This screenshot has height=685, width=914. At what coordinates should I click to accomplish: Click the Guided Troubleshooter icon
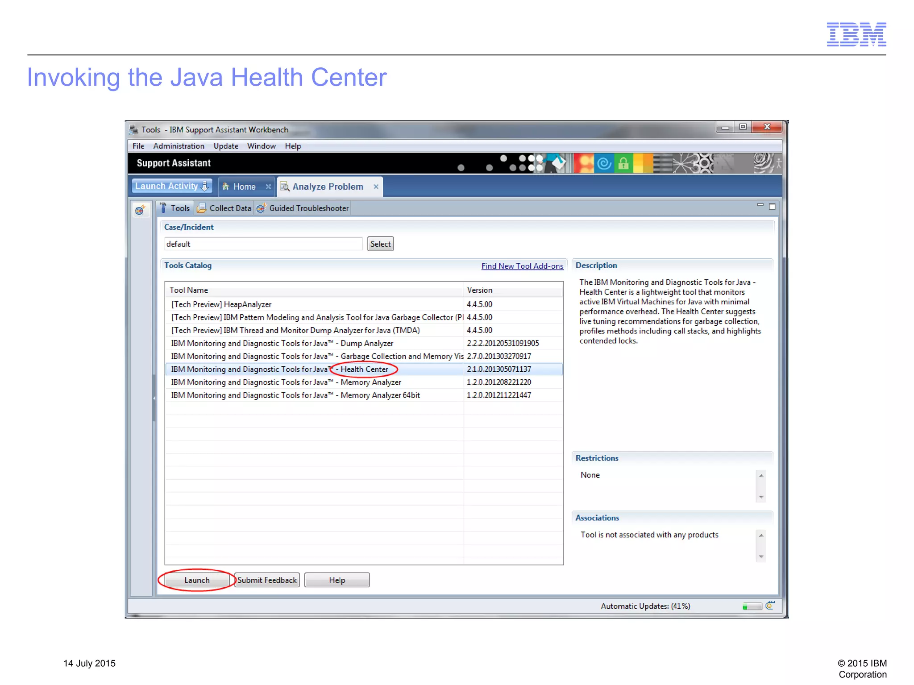click(261, 208)
